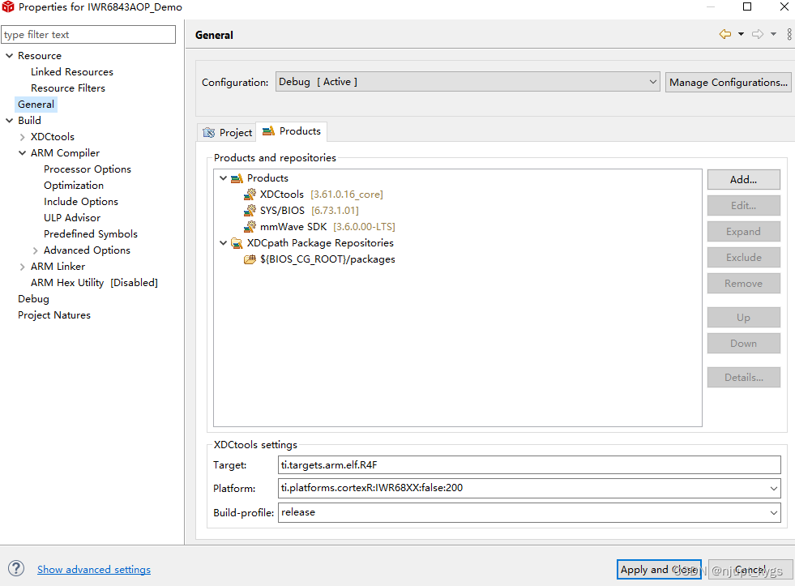Click the Exclude button
This screenshot has width=795, height=586.
[x=743, y=257]
